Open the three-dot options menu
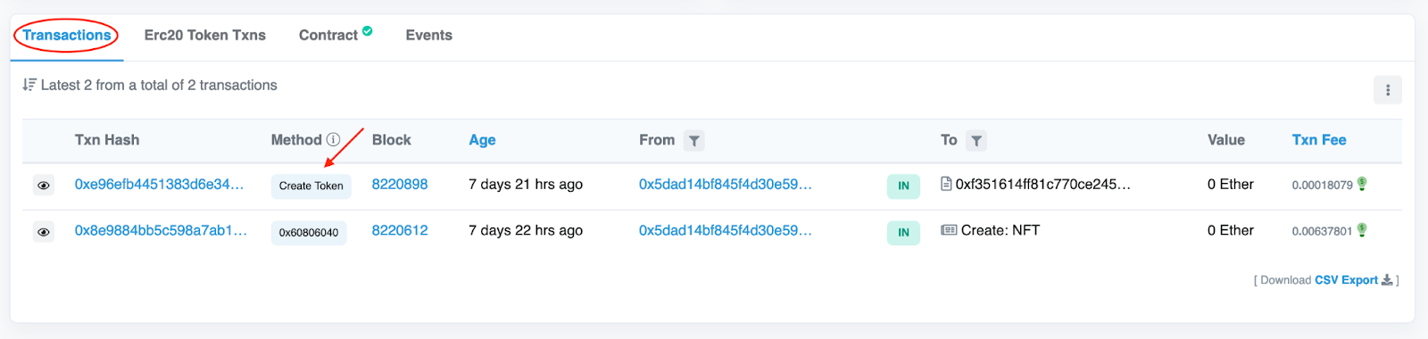 (1387, 90)
